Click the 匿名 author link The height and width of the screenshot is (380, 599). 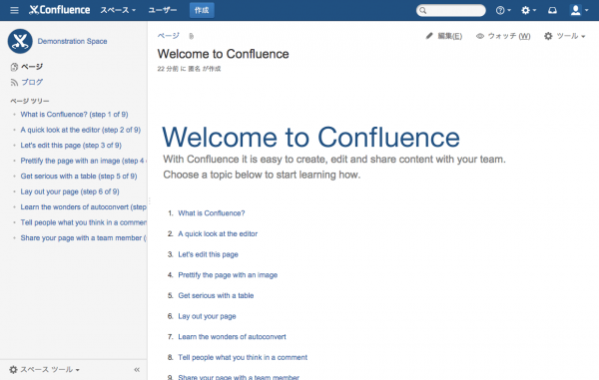pos(195,69)
